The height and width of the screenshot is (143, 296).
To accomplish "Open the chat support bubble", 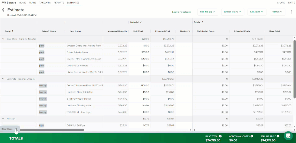I will pyautogui.click(x=288, y=135).
